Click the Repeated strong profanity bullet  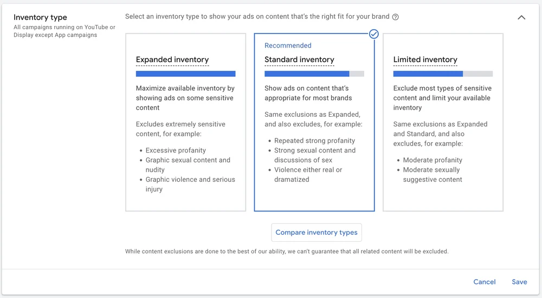314,141
